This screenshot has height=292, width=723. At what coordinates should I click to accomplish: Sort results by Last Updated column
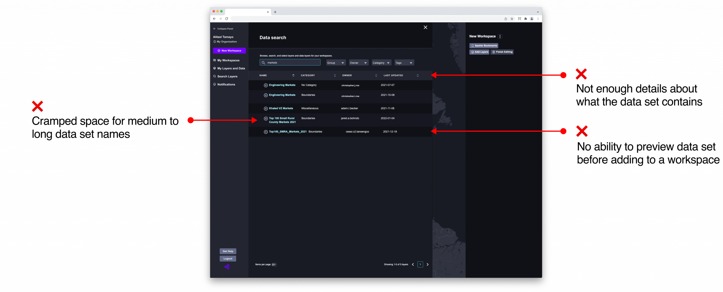pos(417,76)
